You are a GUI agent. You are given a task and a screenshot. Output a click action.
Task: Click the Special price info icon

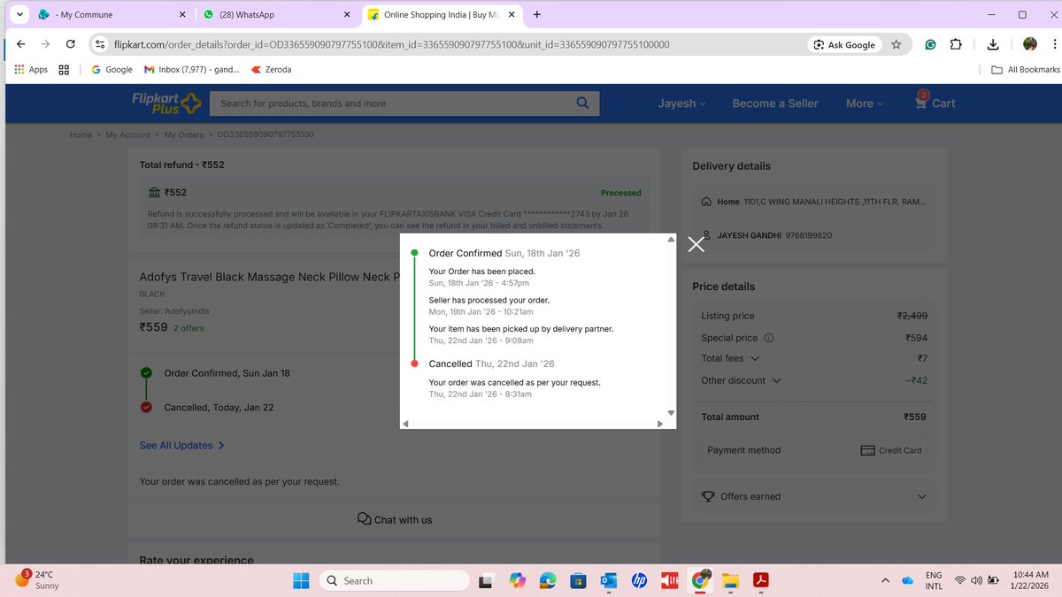[x=768, y=338]
